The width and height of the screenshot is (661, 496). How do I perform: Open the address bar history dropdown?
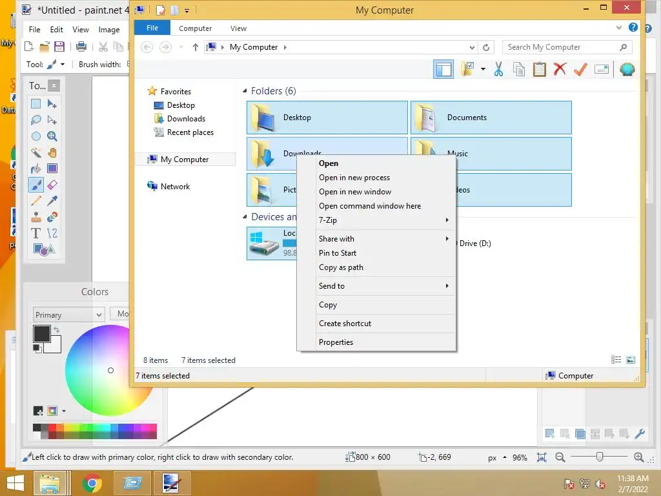click(472, 47)
